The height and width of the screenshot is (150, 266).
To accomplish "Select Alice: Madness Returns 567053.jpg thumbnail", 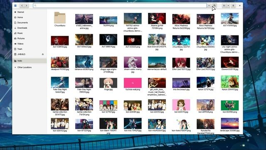I will point(205,19).
